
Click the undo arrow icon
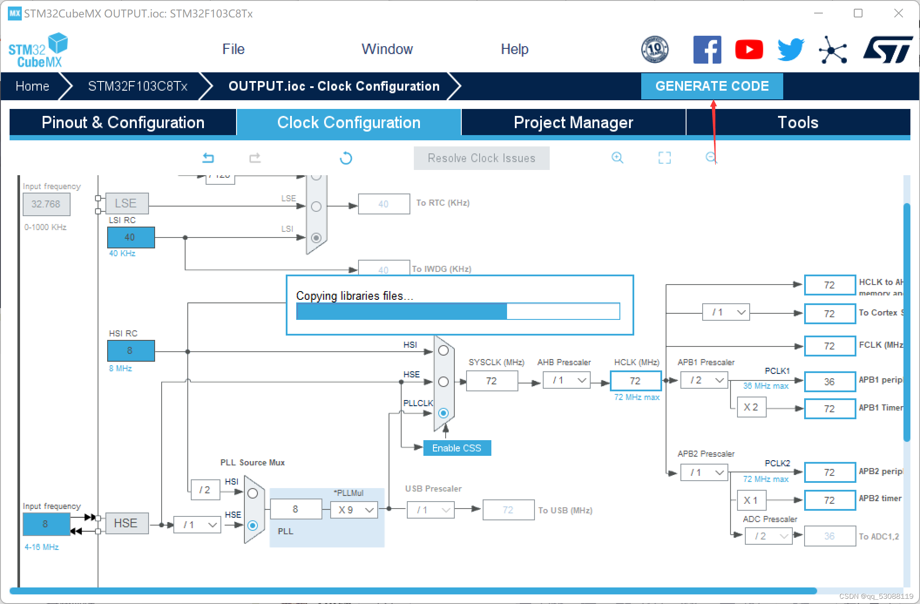[x=208, y=158]
